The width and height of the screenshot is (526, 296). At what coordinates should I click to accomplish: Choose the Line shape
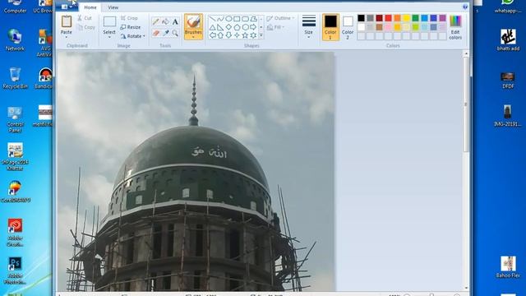[212, 19]
